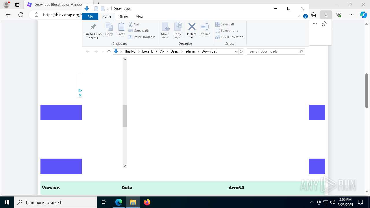Click Edge browser refresh button

tap(21, 15)
